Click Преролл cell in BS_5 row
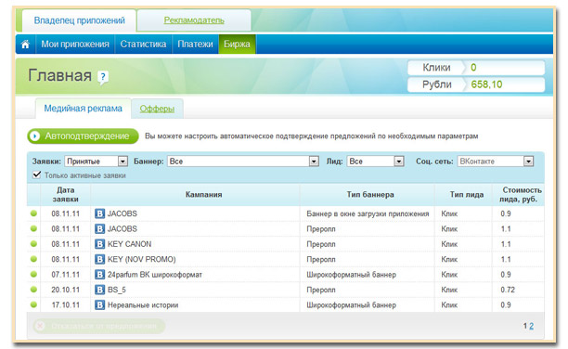 point(321,290)
